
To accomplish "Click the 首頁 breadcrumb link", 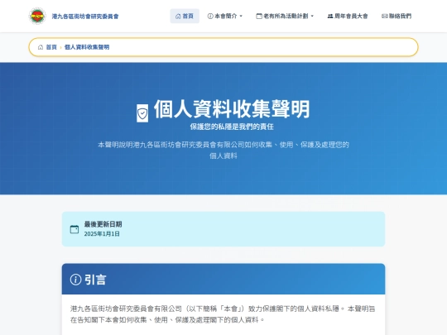I will point(51,47).
